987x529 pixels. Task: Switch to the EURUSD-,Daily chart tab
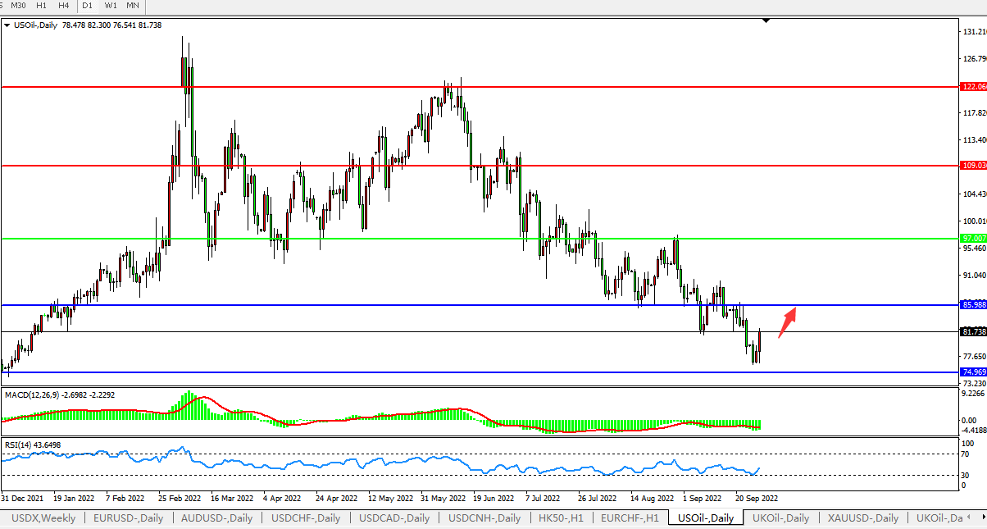[128, 518]
